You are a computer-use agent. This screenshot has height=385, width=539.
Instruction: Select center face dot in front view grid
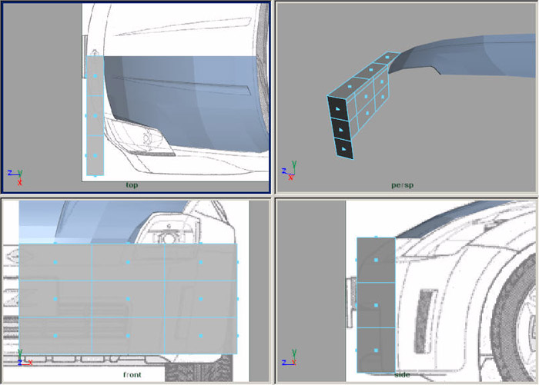128,299
